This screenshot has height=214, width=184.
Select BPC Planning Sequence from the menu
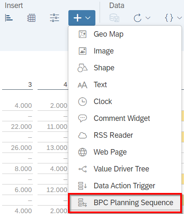tap(125, 203)
